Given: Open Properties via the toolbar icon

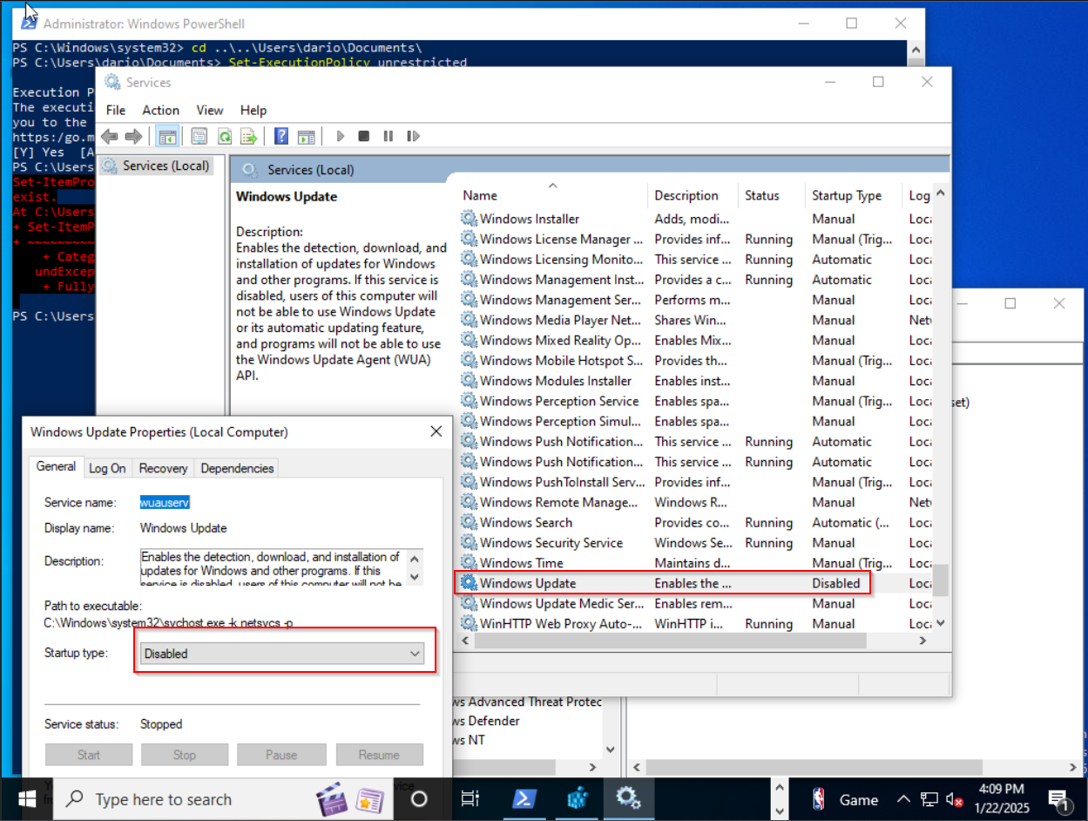Looking at the screenshot, I should (x=199, y=136).
